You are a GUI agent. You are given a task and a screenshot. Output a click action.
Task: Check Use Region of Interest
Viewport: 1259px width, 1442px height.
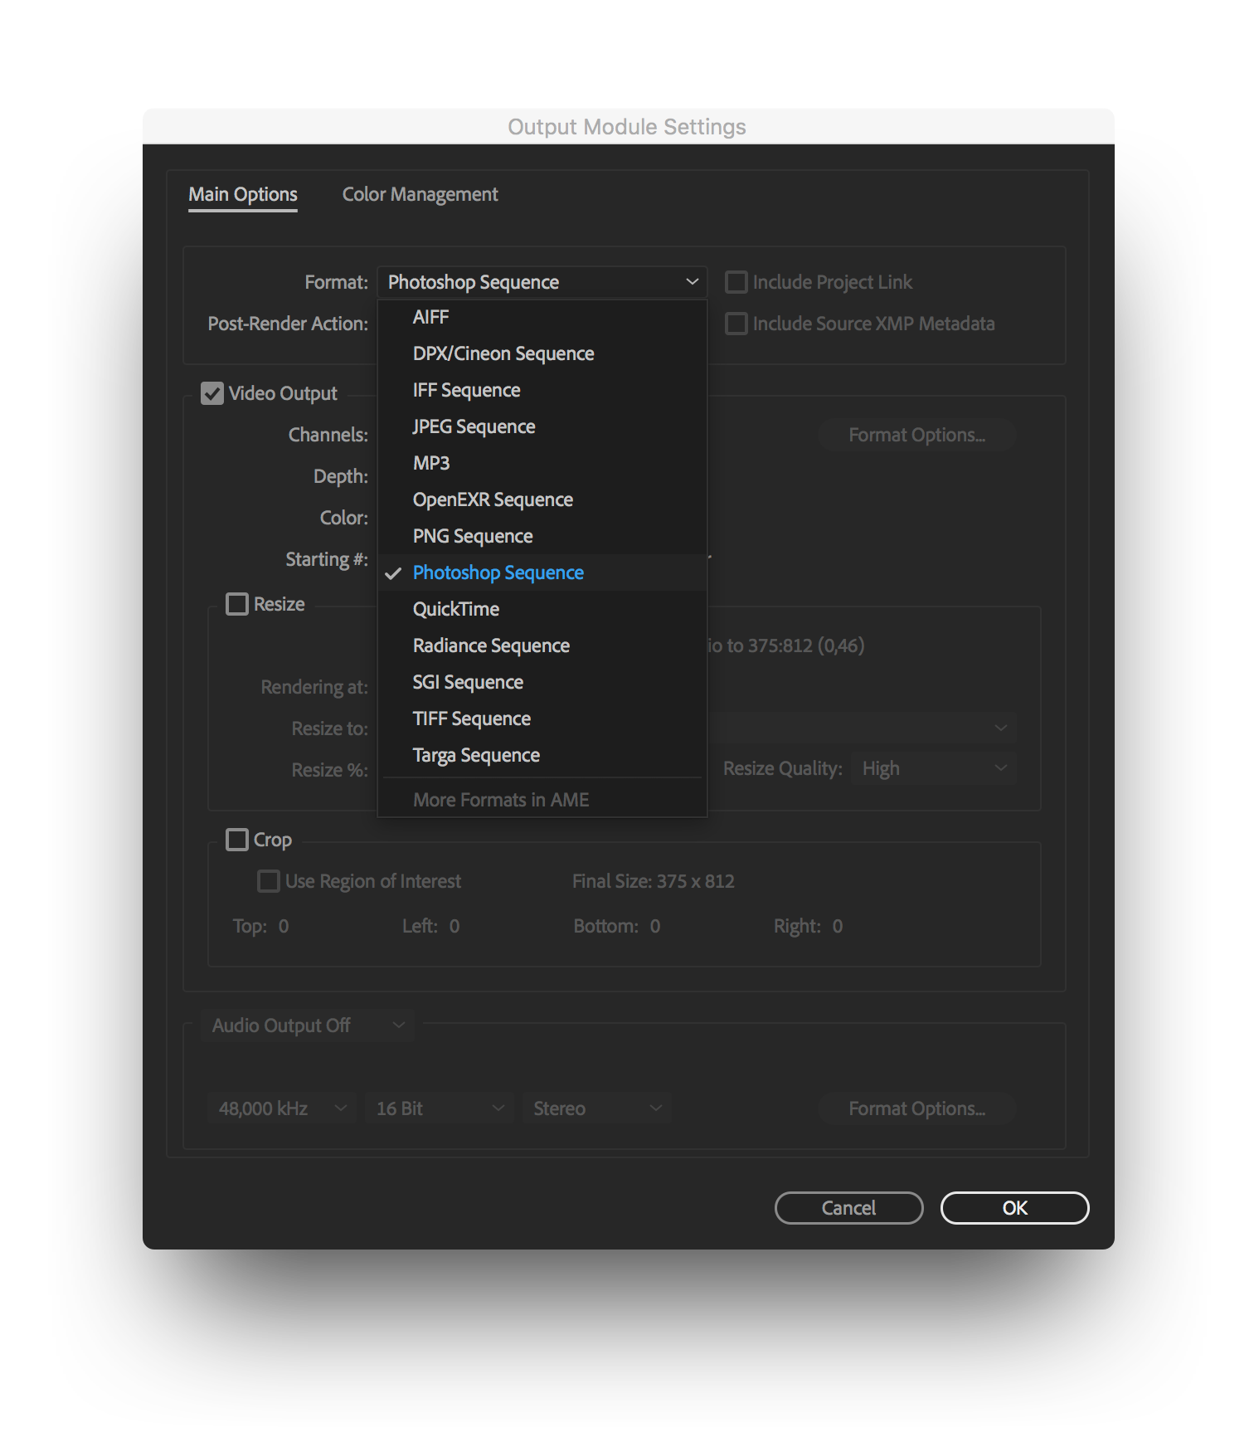coord(269,881)
